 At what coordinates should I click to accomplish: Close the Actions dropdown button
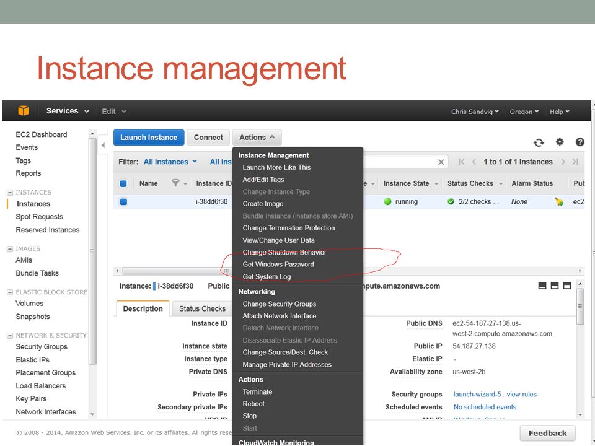(257, 138)
